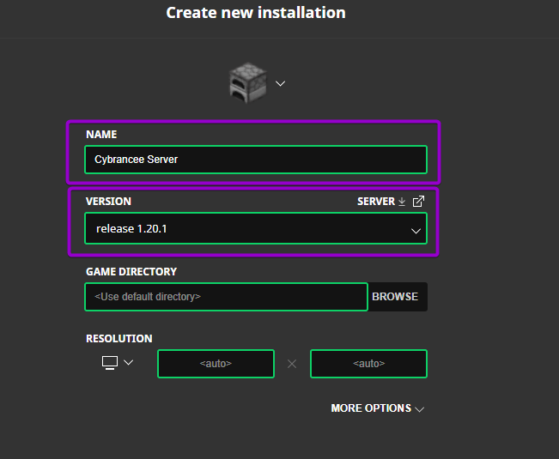Click the furnace block installation icon

[248, 83]
